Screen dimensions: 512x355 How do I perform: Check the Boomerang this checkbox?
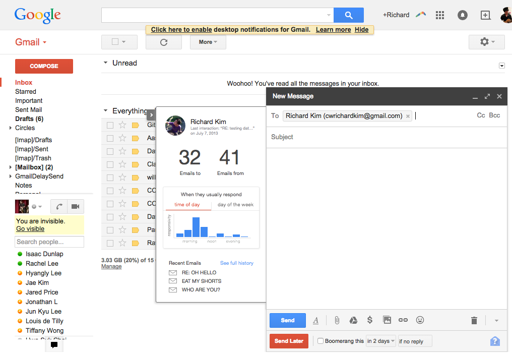coord(321,341)
